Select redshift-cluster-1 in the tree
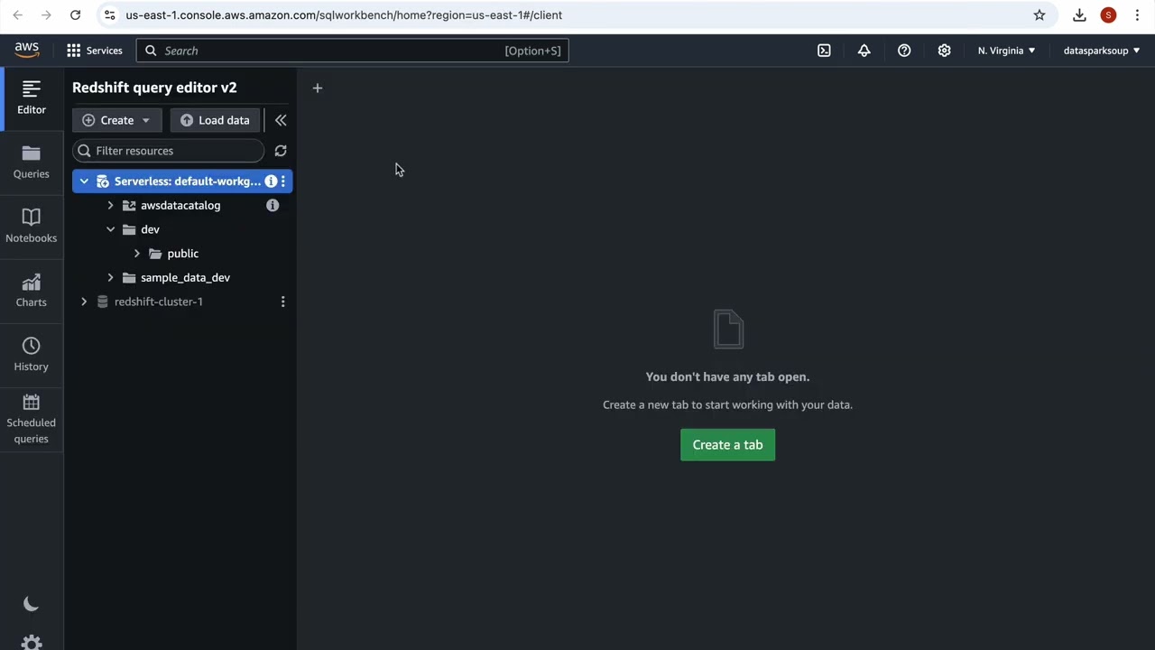 coord(158,302)
